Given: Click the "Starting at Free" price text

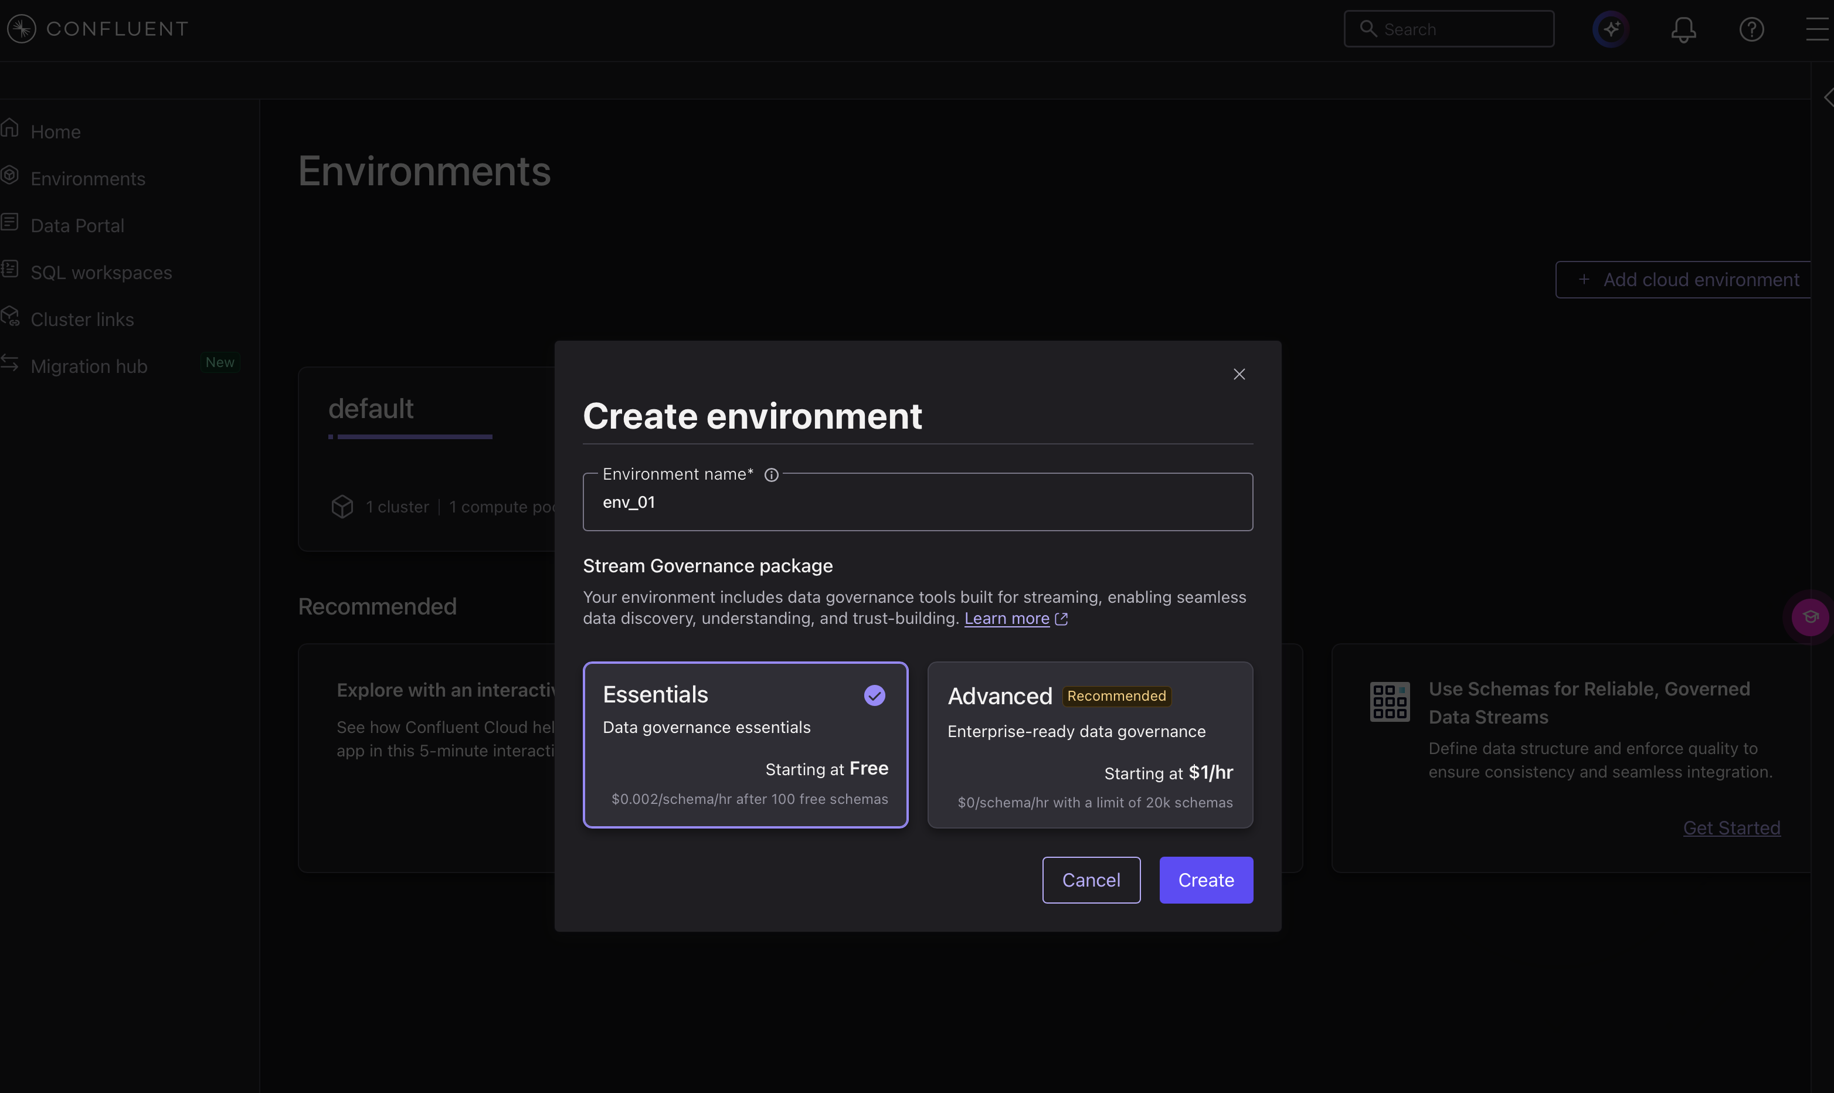Looking at the screenshot, I should click(x=826, y=768).
